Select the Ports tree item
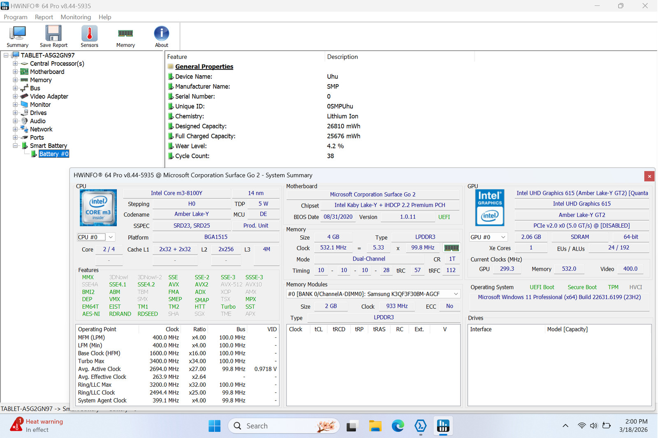Screen dimensions: 658x438 coord(37,138)
